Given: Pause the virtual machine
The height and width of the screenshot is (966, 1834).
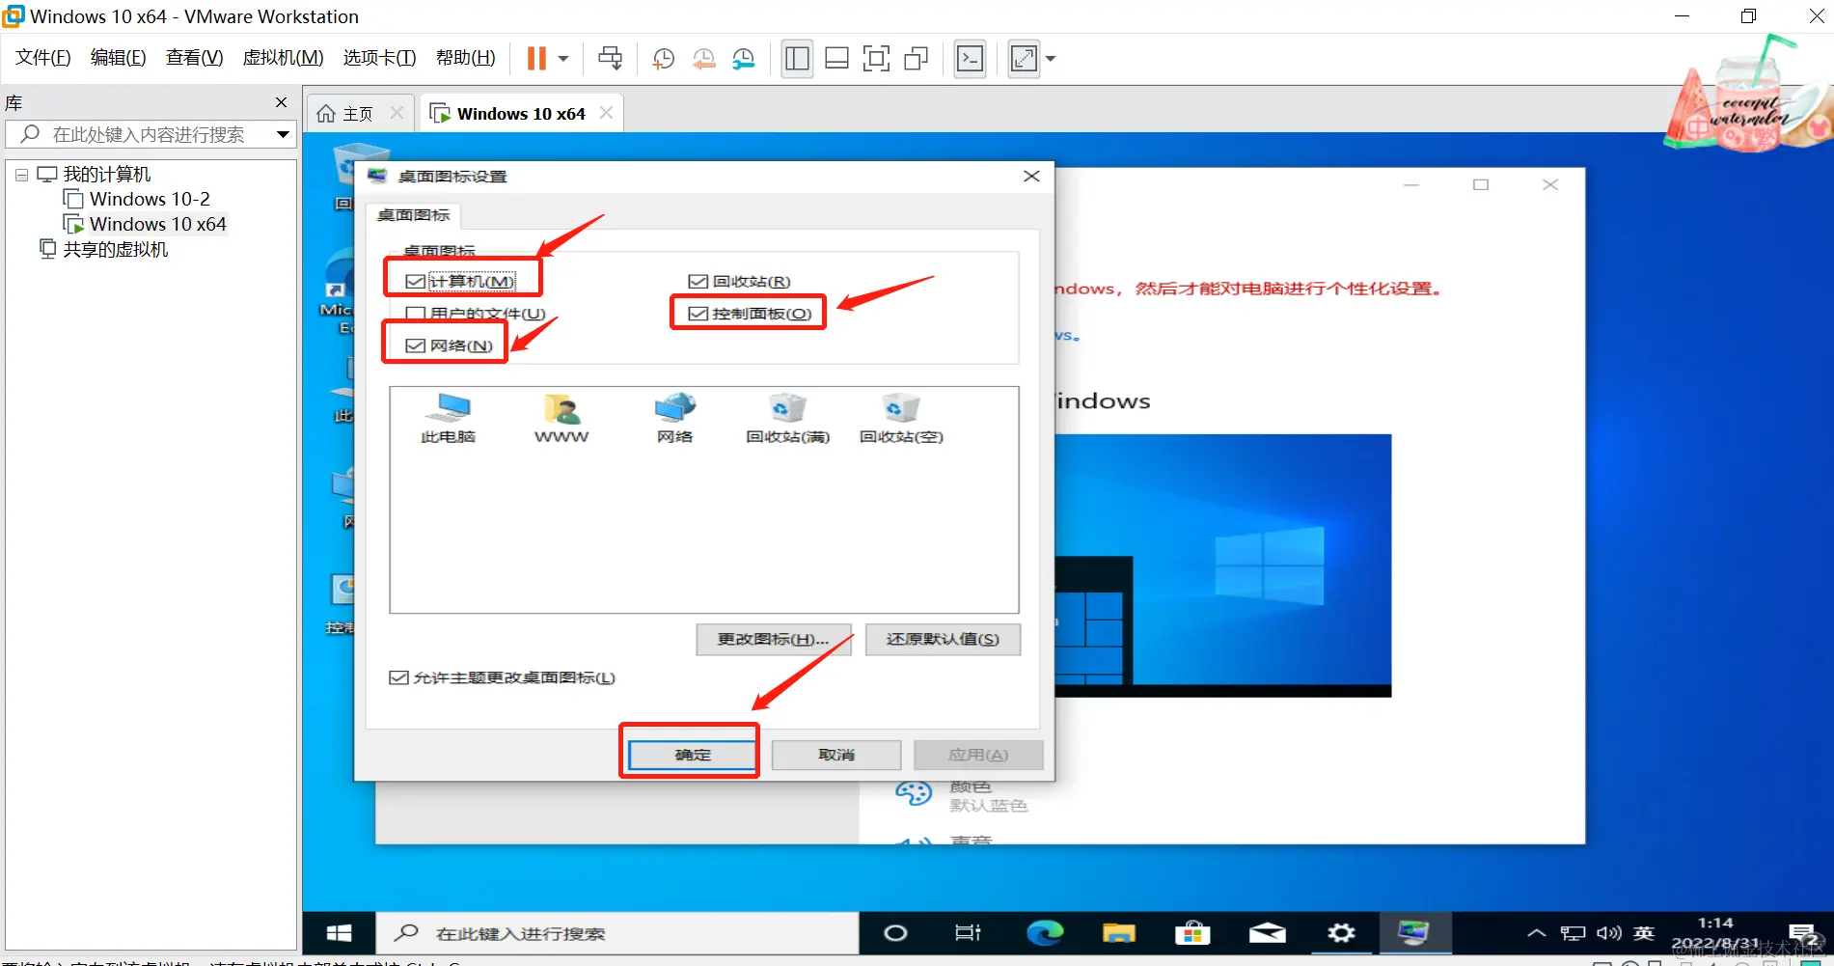Looking at the screenshot, I should pos(536,59).
